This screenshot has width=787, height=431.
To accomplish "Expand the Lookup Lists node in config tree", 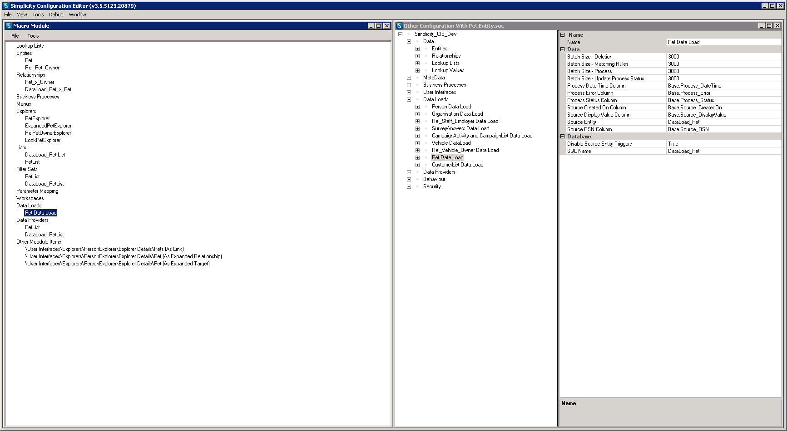I will [417, 63].
